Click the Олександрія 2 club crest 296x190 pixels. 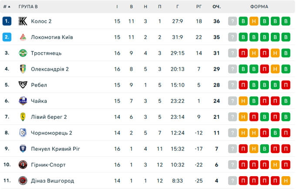tap(23, 69)
